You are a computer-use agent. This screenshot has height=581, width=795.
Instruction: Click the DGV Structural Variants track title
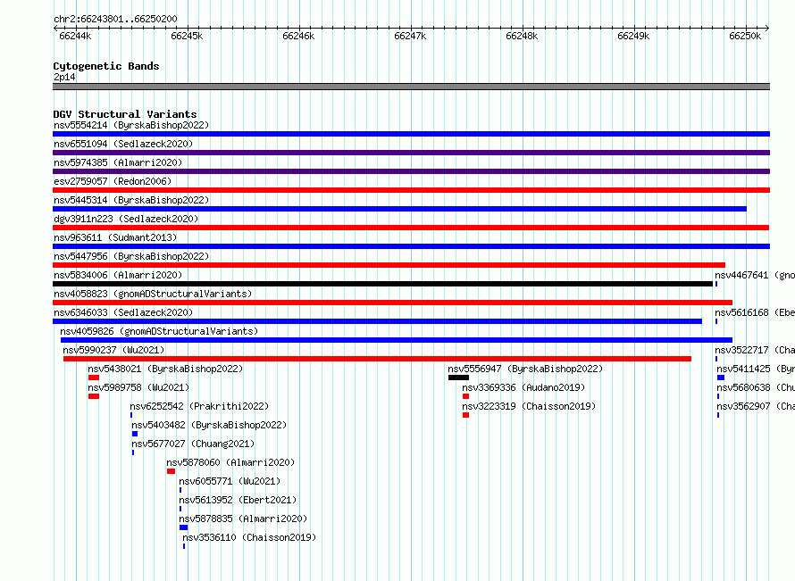(125, 114)
